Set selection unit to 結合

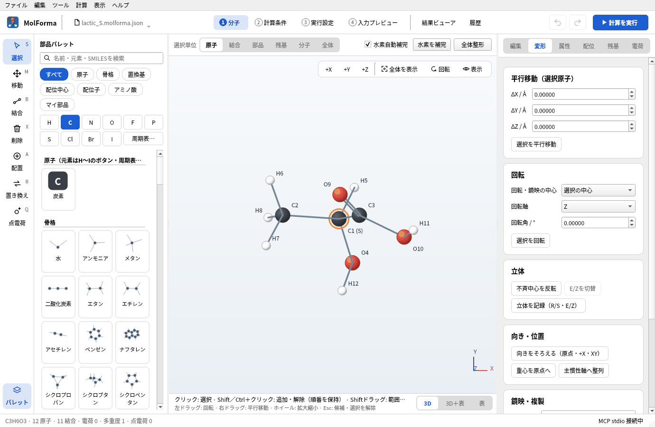(x=234, y=45)
